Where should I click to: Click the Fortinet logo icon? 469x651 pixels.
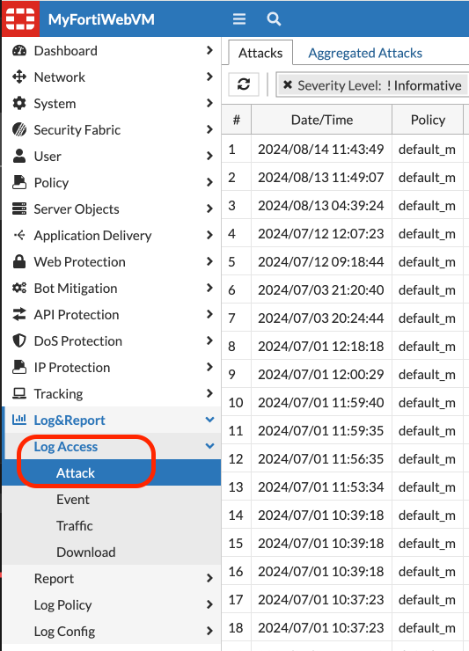(x=20, y=18)
